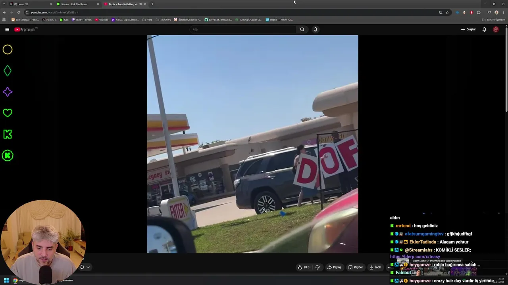Start voice search with the microphone icon

tap(316, 29)
